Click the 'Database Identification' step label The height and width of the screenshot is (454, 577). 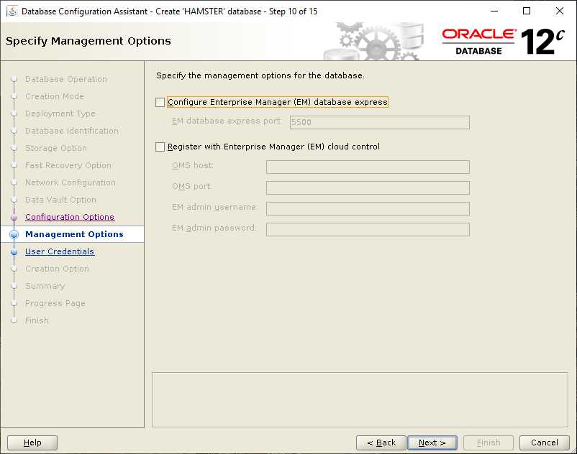click(x=72, y=131)
